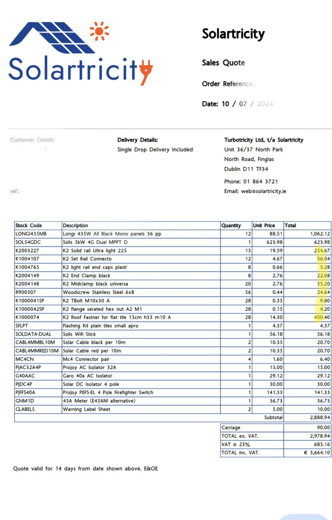The image size is (332, 520).
Task: Click stock code SFLPT
Action: (x=21, y=326)
